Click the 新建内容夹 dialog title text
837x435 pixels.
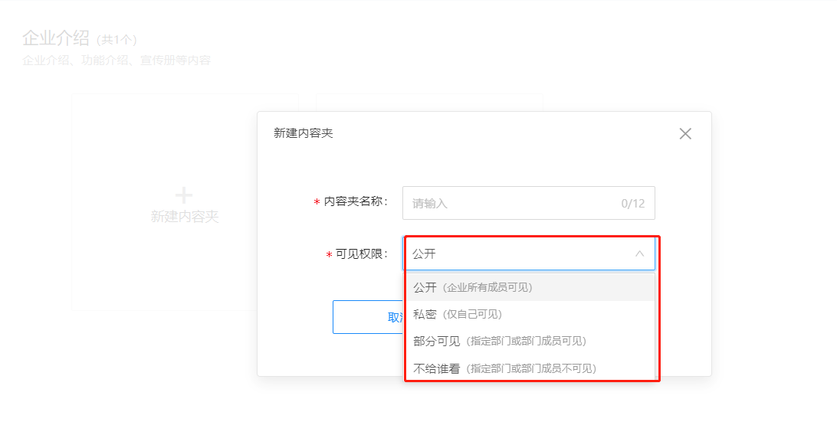pyautogui.click(x=304, y=133)
